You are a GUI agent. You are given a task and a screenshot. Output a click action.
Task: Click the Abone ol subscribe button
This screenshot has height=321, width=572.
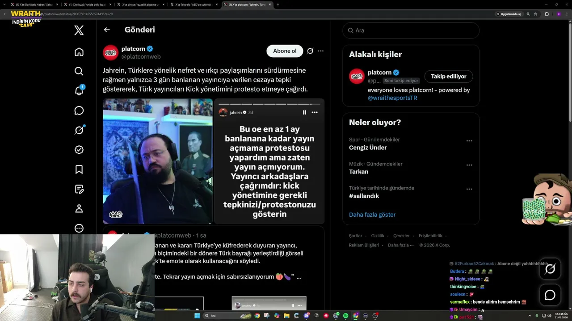click(x=285, y=51)
